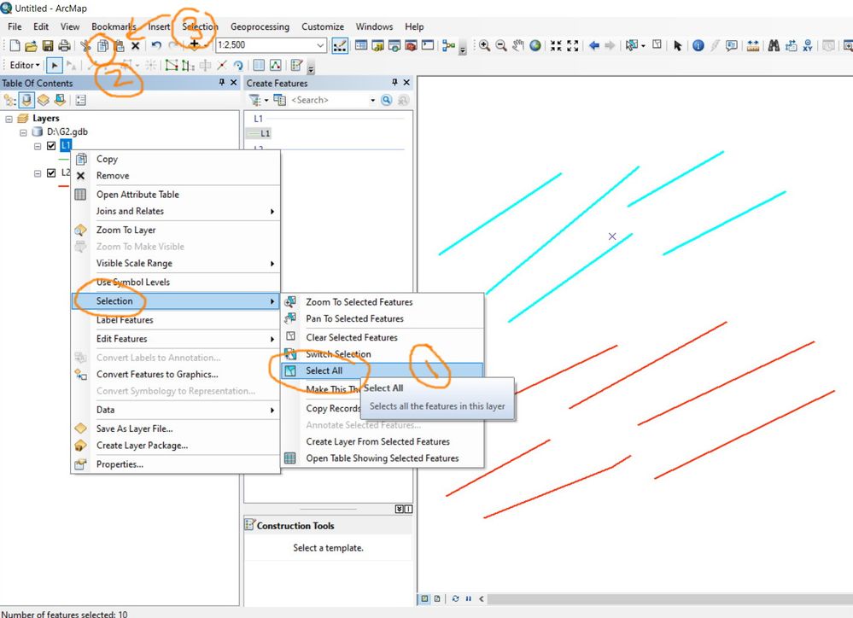Viewport: 853px width, 618px height.
Task: Switch to Data View button at map bottom
Action: (425, 598)
